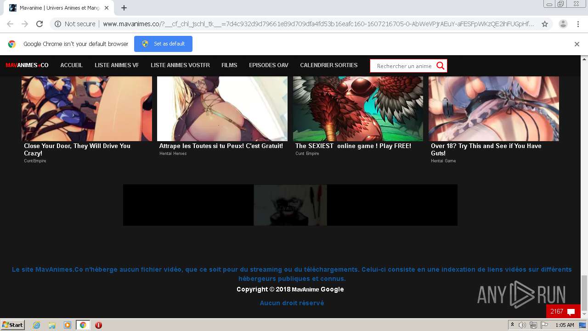Open LISTE ANIMES VOSTFR menu item
The image size is (588, 331).
[180, 65]
